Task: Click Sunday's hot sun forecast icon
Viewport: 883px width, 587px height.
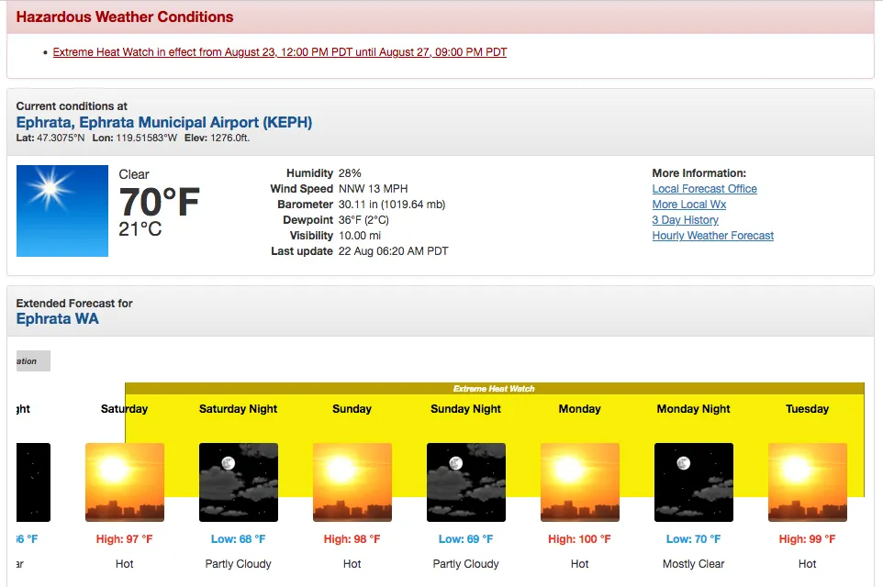Action: [352, 482]
